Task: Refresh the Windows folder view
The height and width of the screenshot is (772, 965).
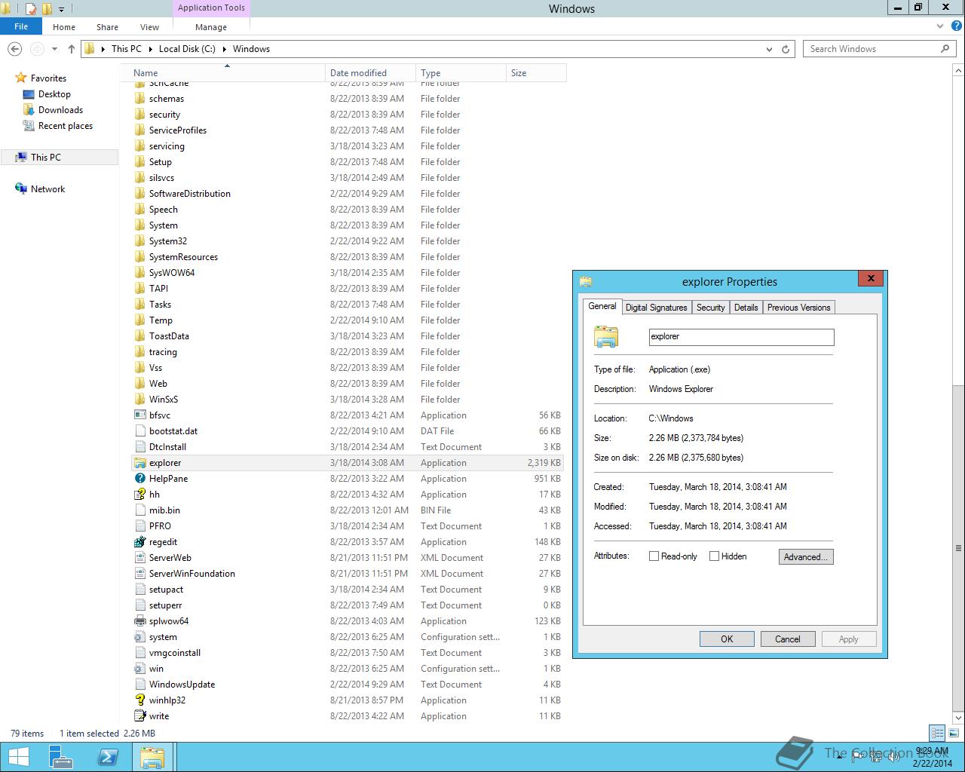Action: click(x=786, y=49)
